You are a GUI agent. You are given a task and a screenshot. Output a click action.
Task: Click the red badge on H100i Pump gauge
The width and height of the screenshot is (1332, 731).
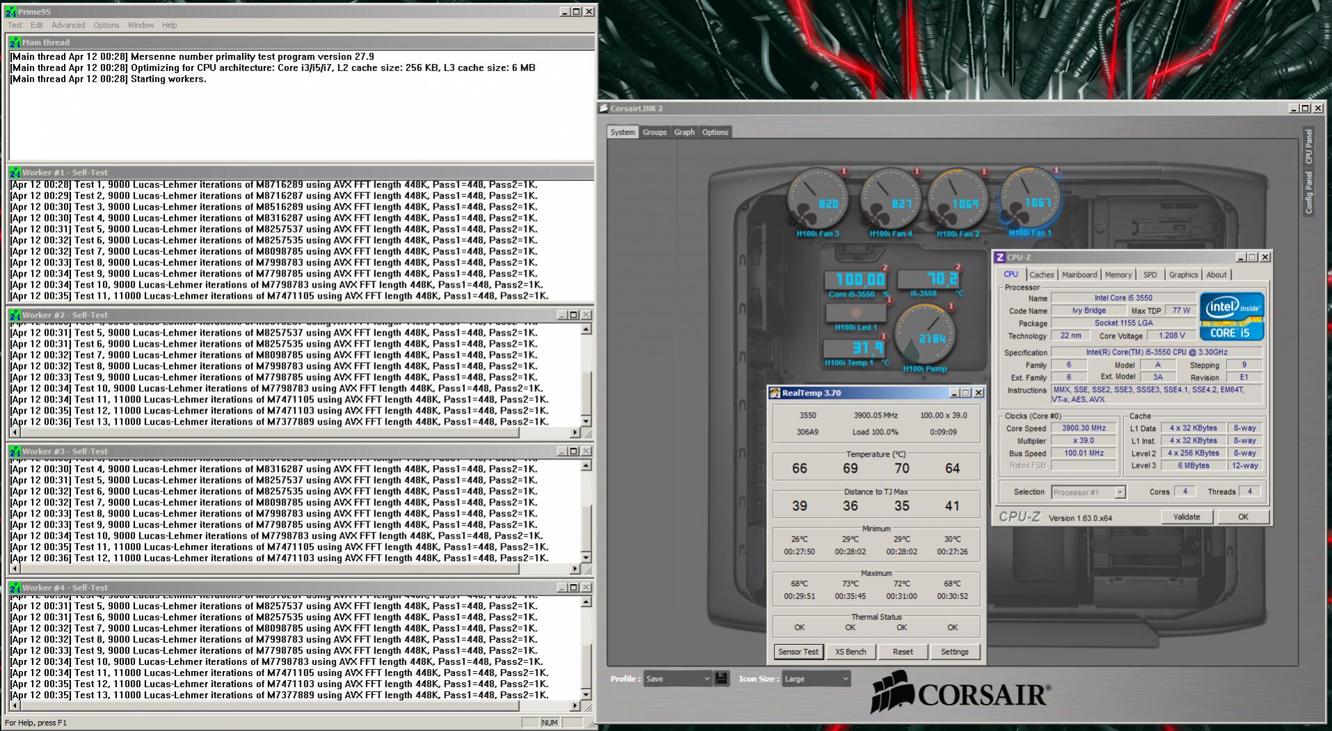pyautogui.click(x=952, y=307)
